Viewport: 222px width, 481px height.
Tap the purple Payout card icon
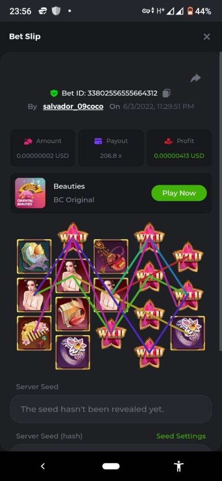[x=98, y=141]
